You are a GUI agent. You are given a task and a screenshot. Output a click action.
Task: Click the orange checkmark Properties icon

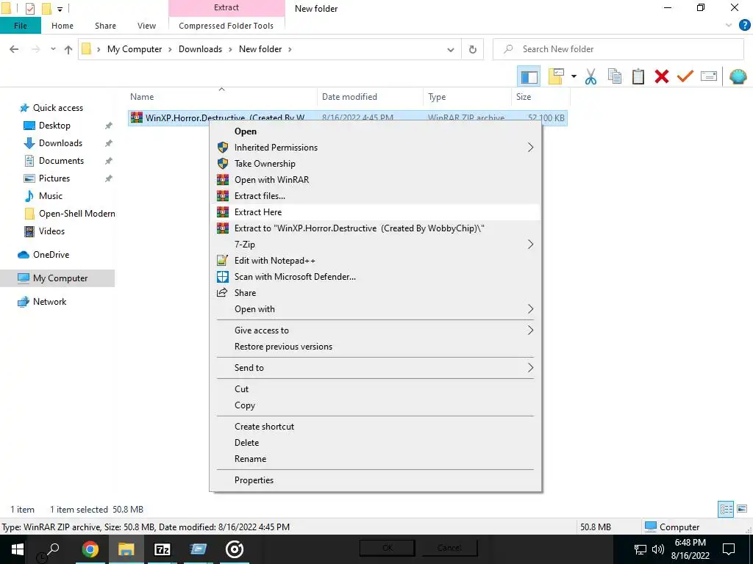[x=685, y=76]
